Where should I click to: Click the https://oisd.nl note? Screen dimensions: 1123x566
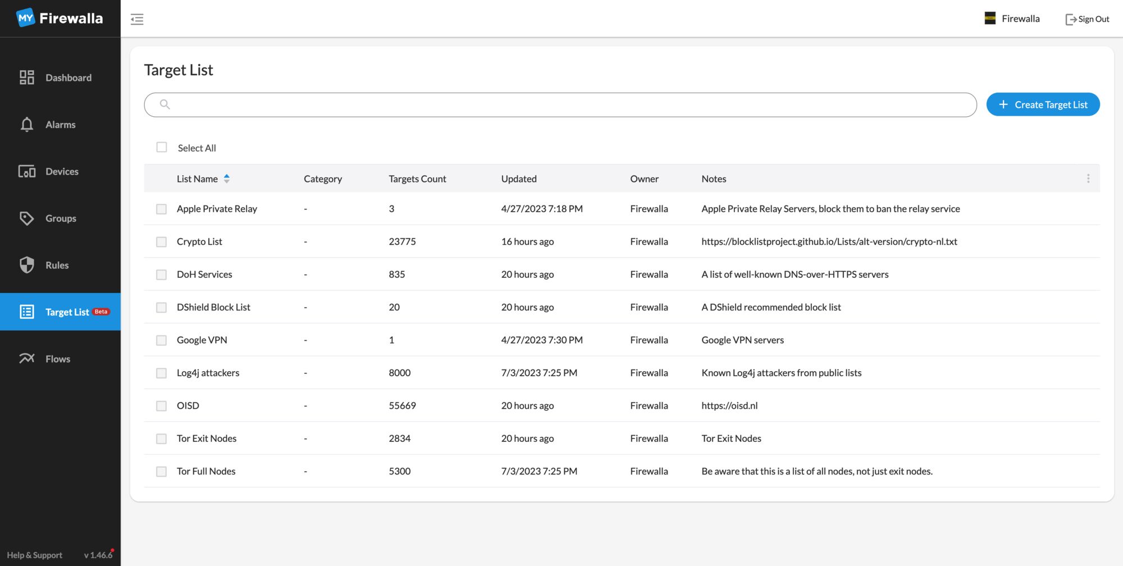(729, 406)
